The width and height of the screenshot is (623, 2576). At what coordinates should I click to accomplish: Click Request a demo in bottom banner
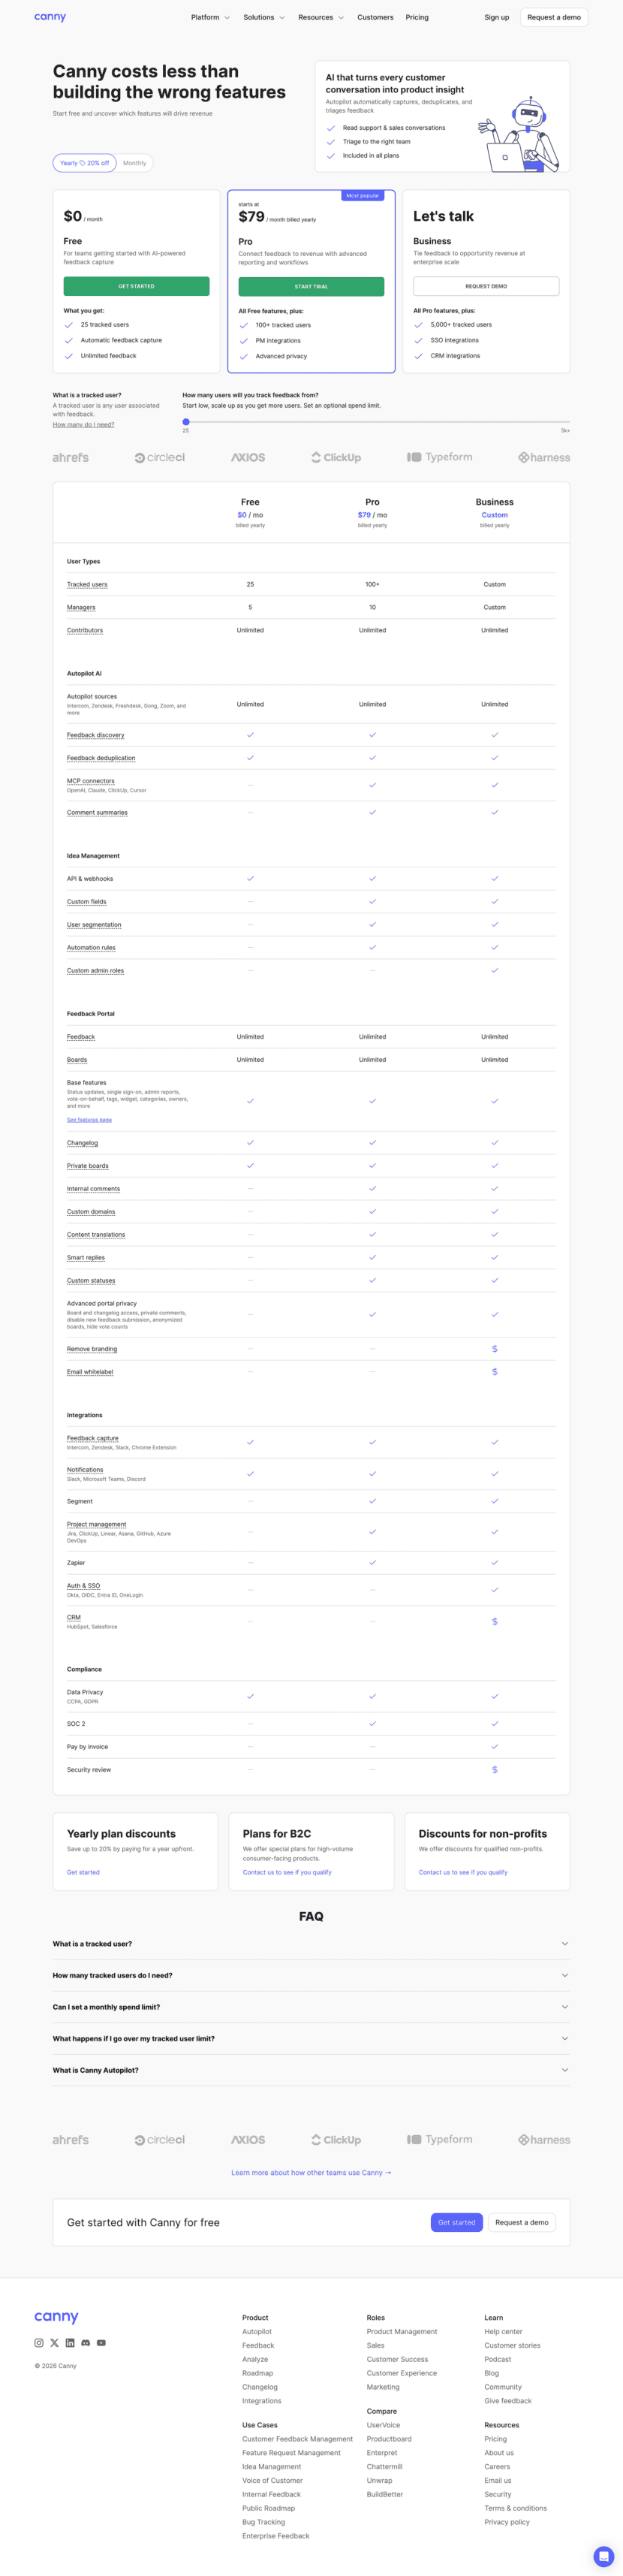[x=523, y=2222]
